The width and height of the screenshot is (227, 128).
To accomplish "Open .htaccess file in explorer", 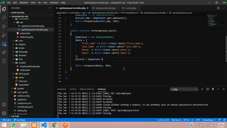I will [23, 81].
